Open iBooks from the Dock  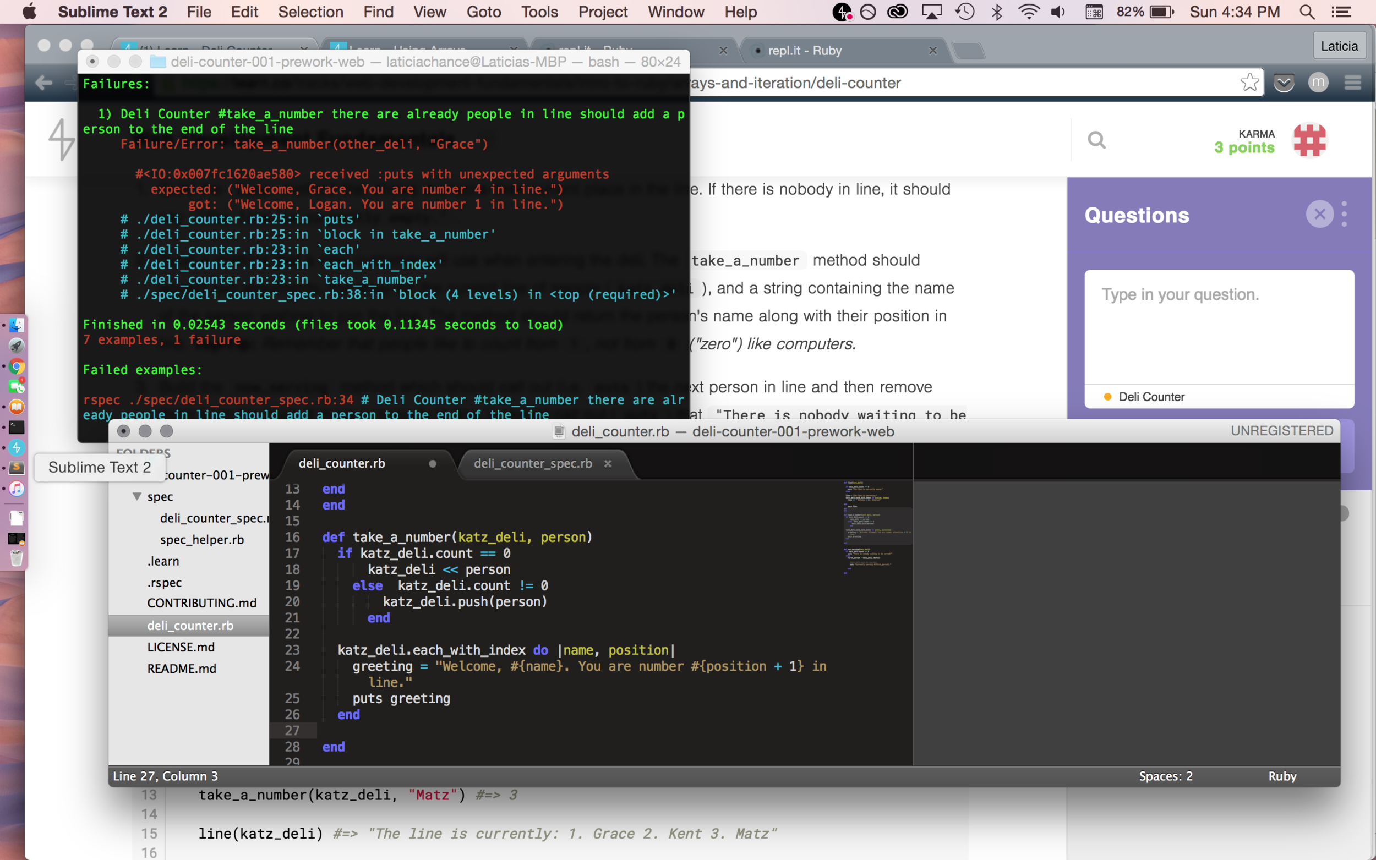[17, 407]
